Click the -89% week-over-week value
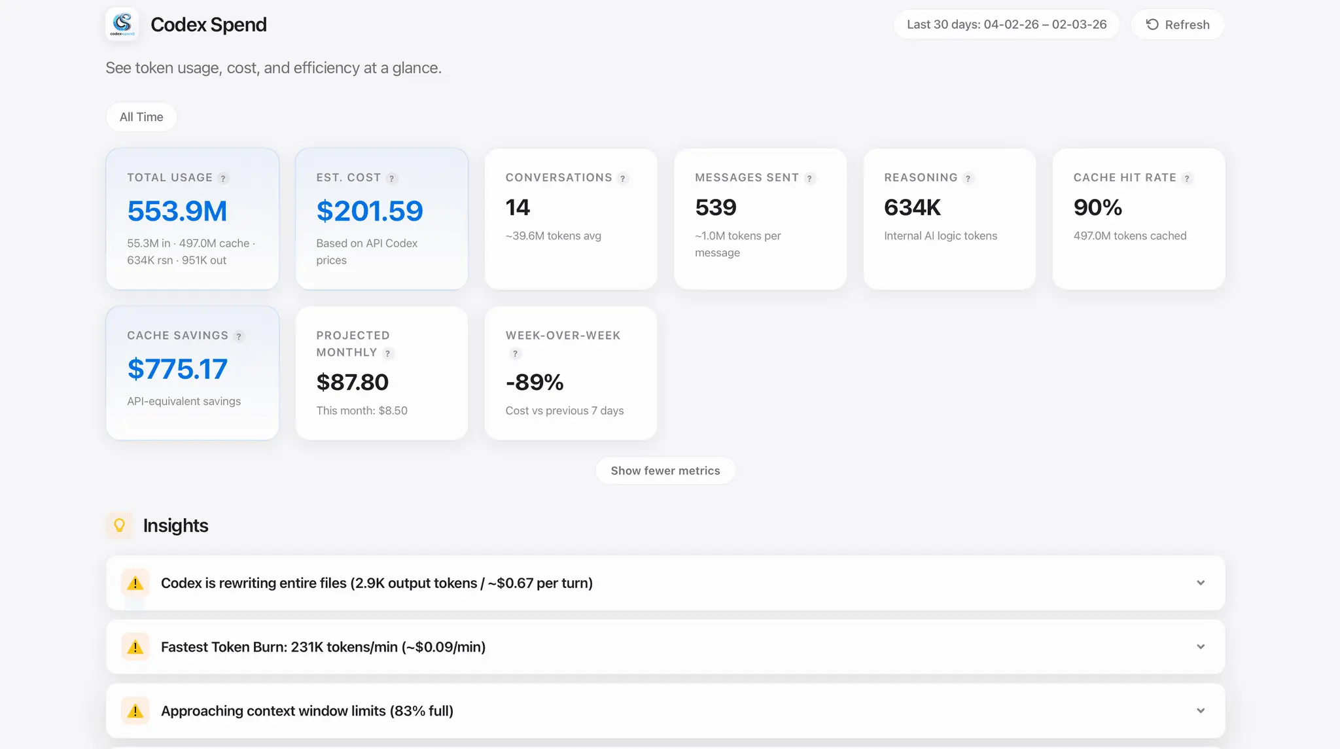The height and width of the screenshot is (749, 1340). (x=535, y=382)
